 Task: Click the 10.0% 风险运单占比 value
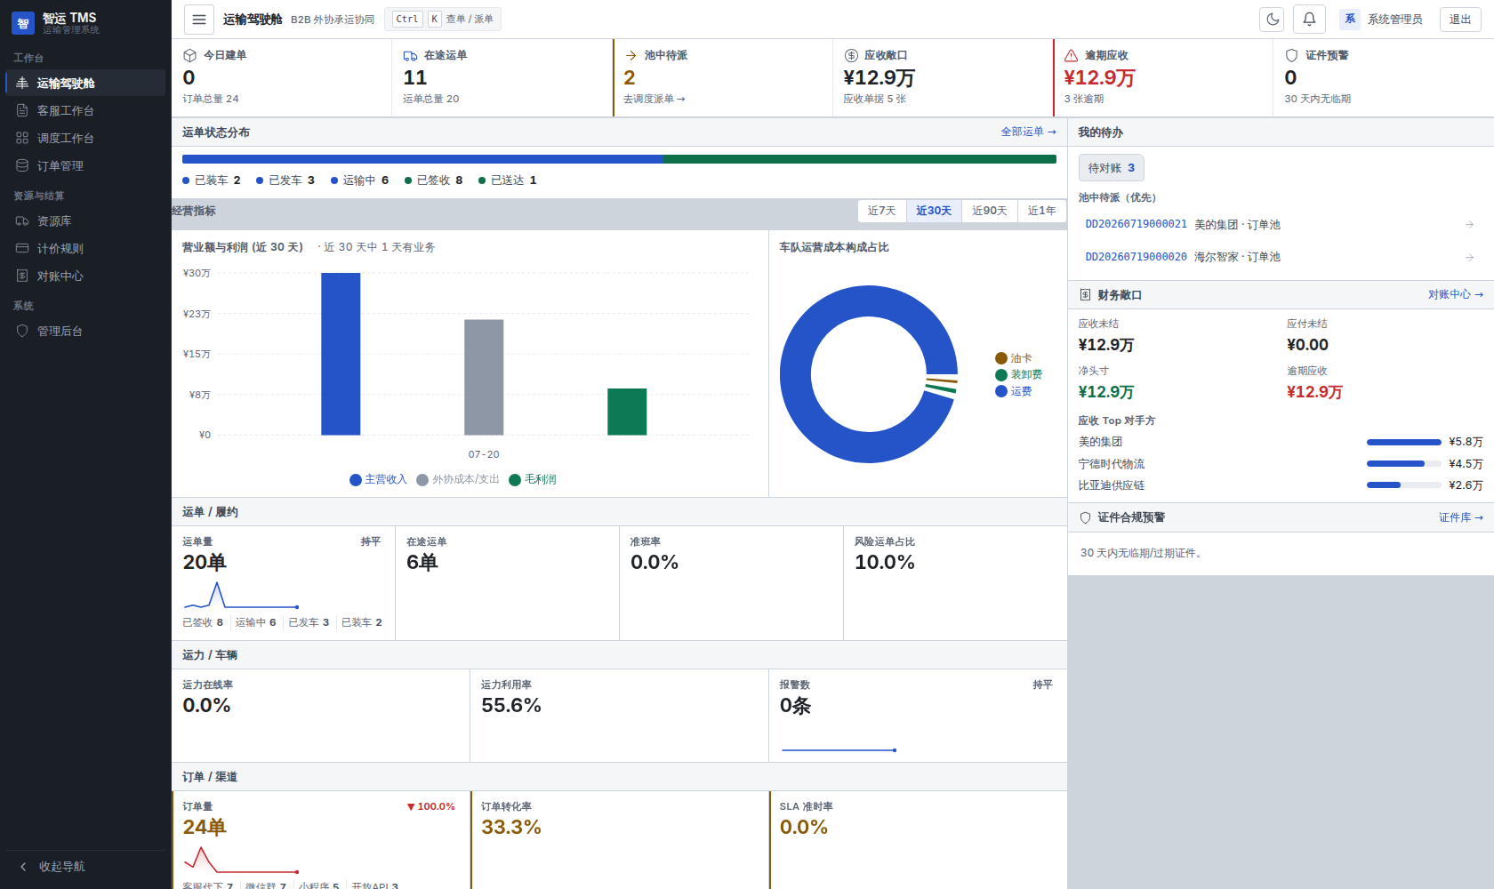885,562
